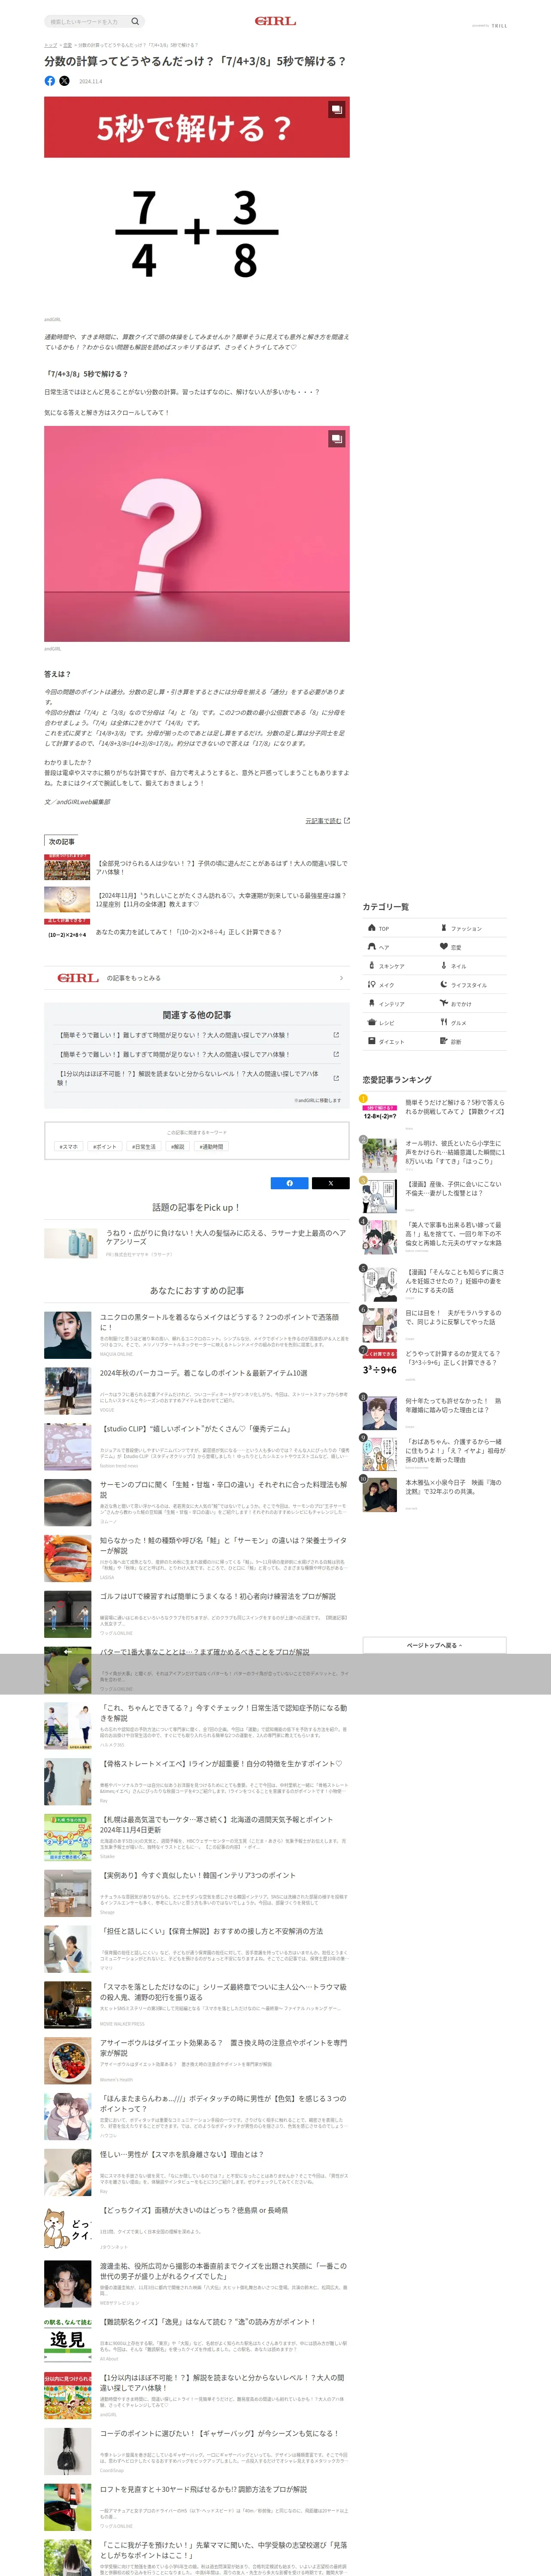Screen dimensions: 551x2576
Task: Click blue Facebook share button below tags
Action: [x=290, y=1183]
